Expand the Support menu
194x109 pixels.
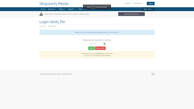[72, 9]
